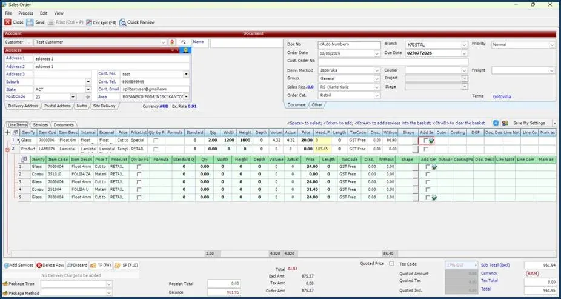This screenshot has width=561, height=299.
Task: Toggle Qty by Formula for Glass 7000006 row
Action: (155, 141)
